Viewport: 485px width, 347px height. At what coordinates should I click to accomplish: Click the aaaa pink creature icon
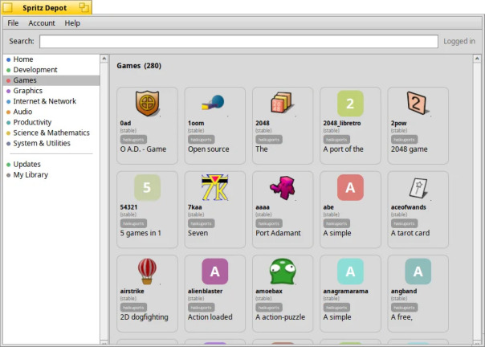(x=283, y=188)
